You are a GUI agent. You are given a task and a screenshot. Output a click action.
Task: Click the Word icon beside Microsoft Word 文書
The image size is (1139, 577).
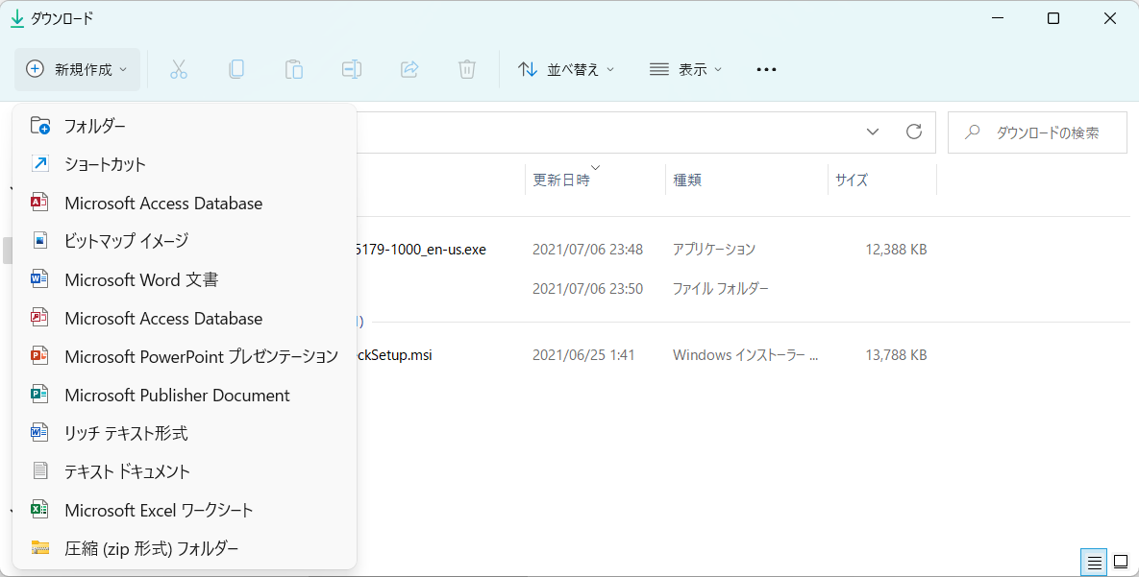coord(39,278)
